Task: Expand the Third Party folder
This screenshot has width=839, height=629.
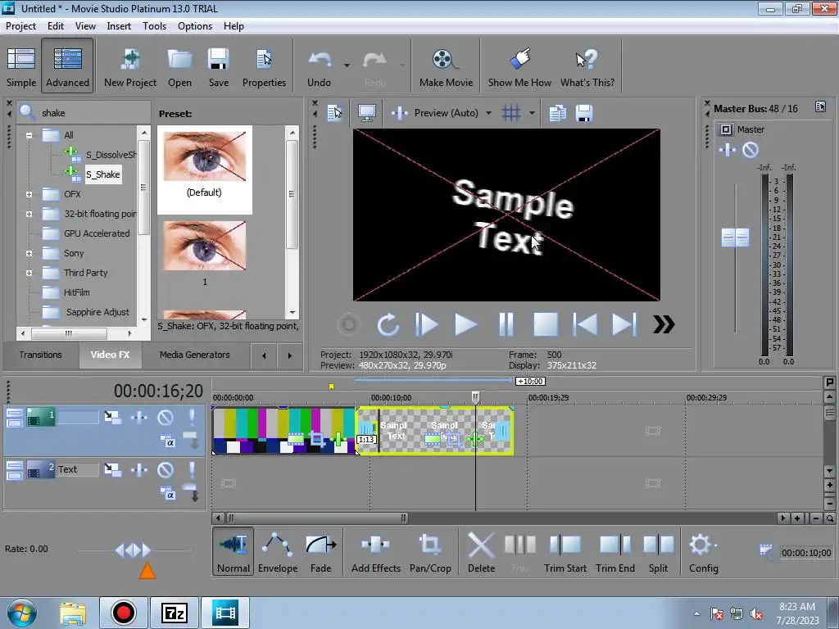Action: 29,273
